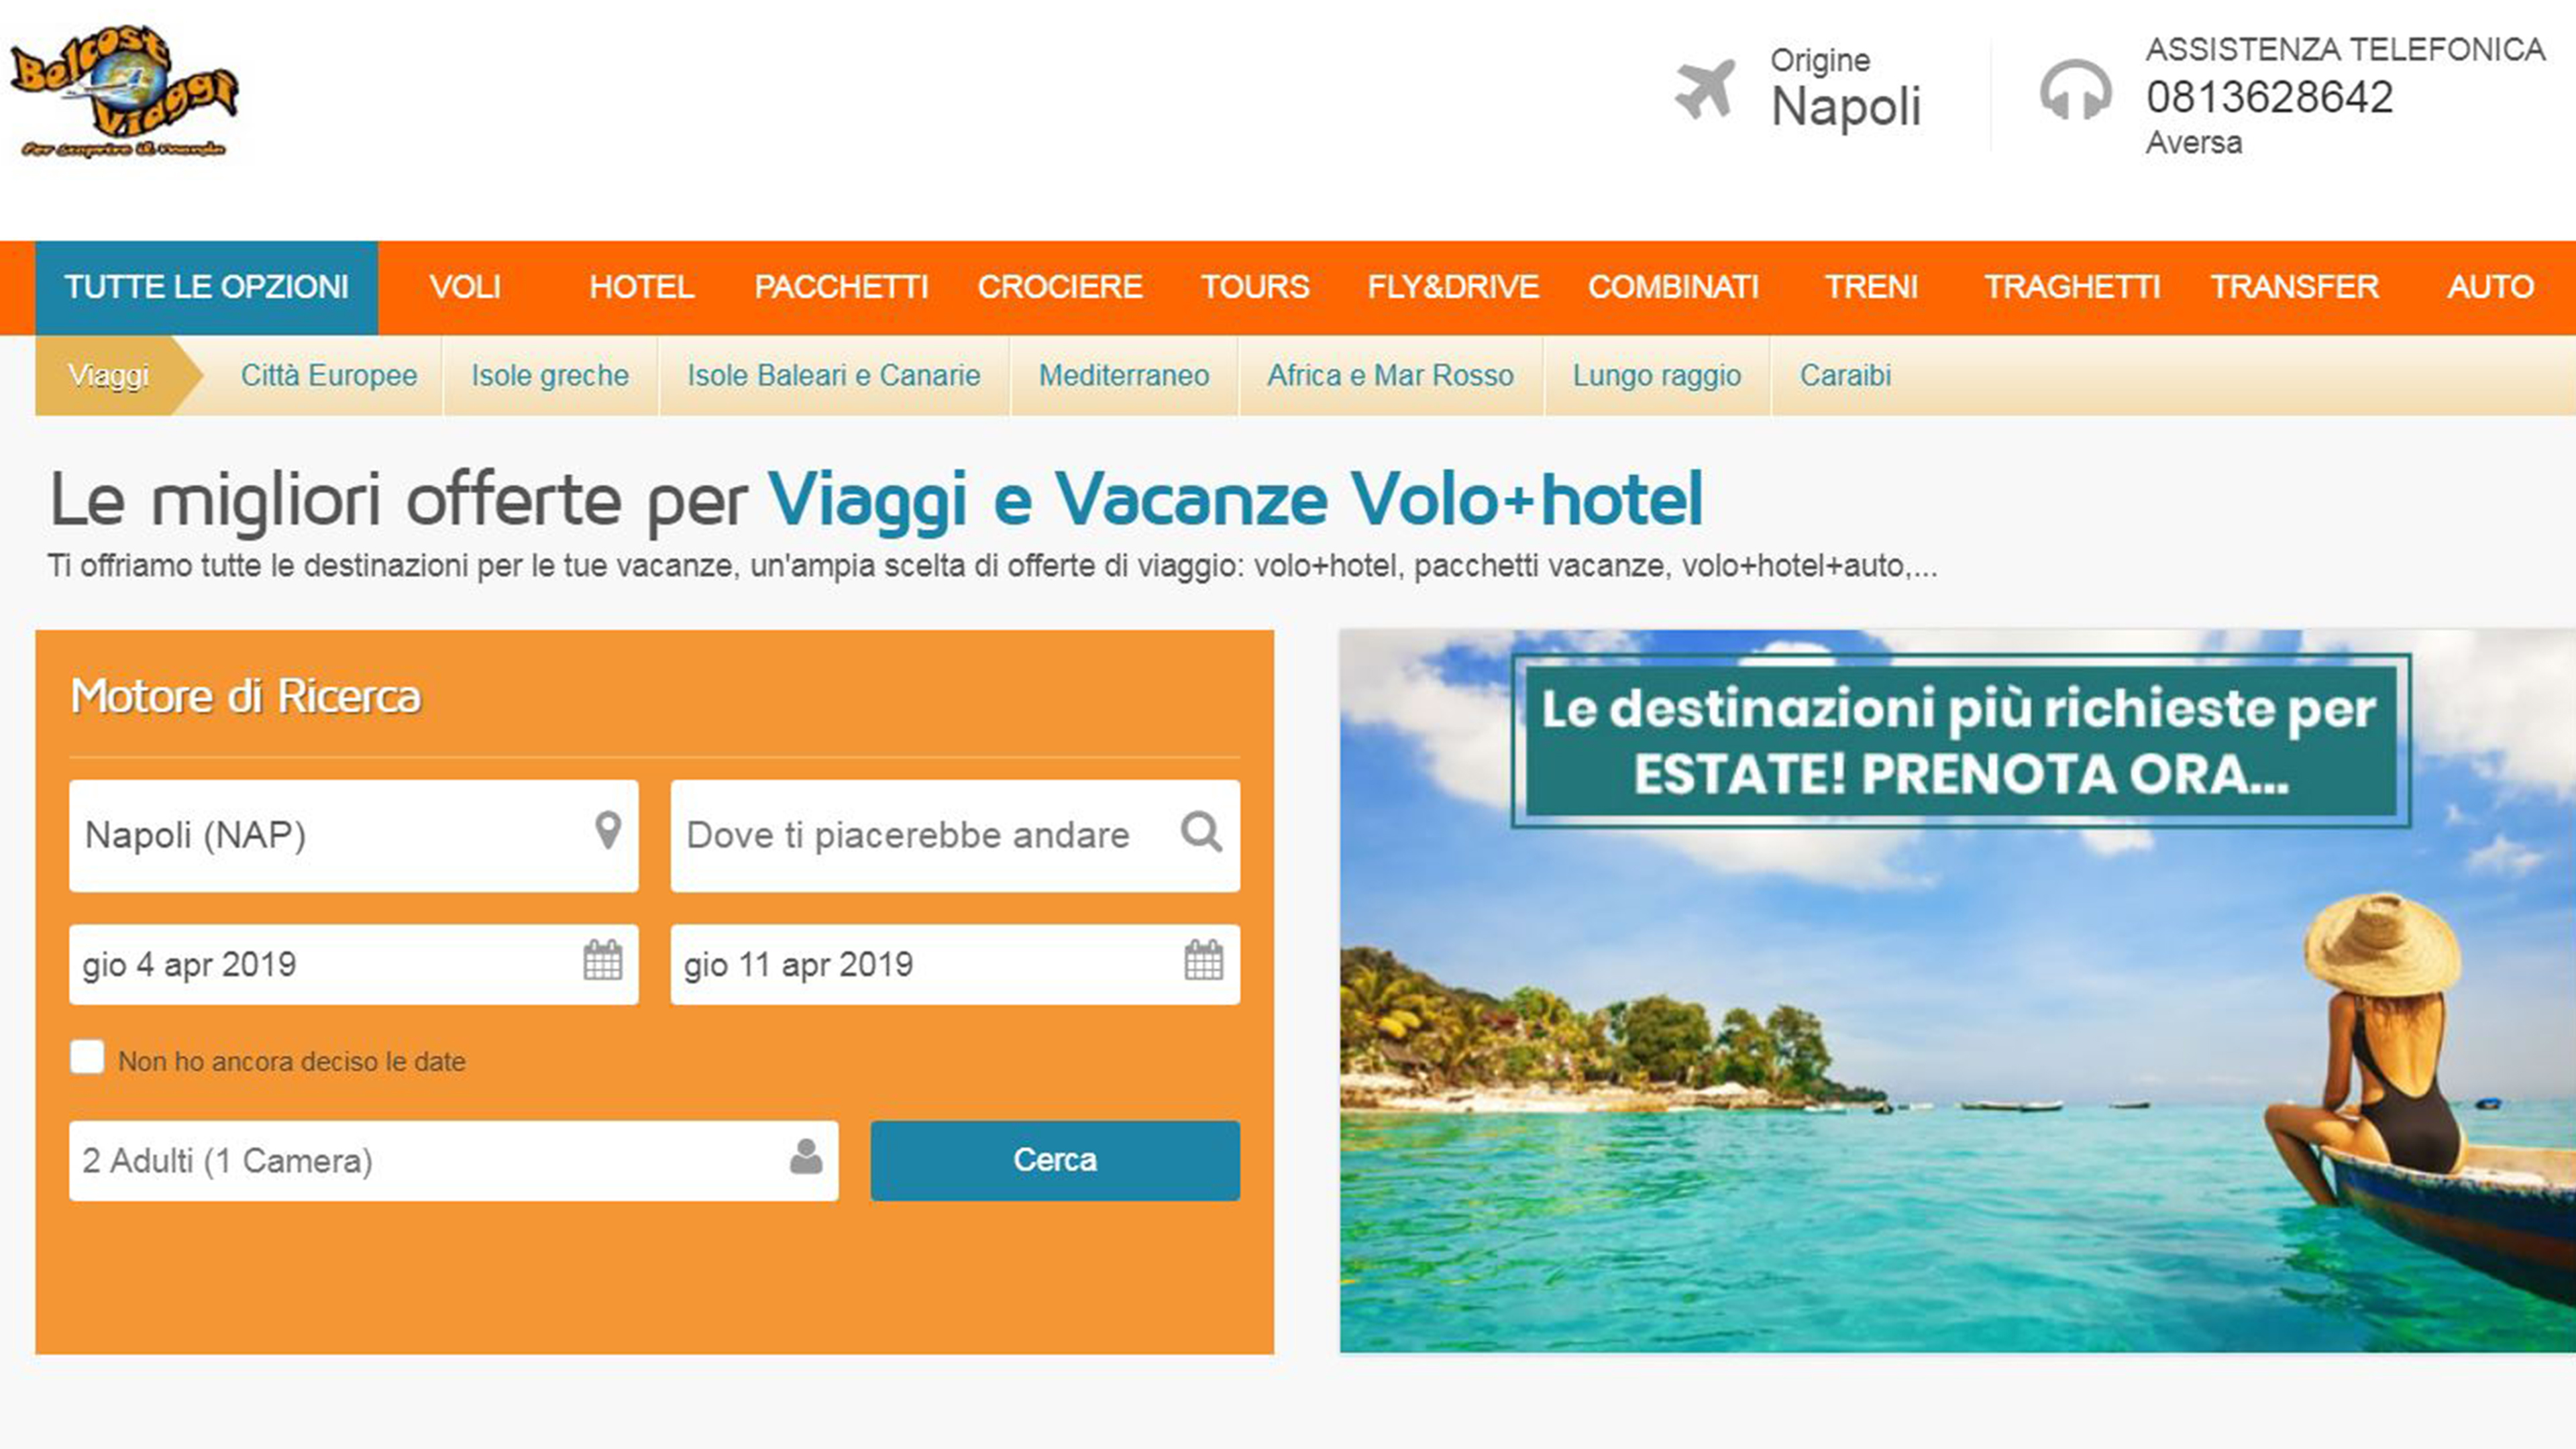This screenshot has height=1449, width=2576.
Task: Open the 'Isole greche' link
Action: 550,375
